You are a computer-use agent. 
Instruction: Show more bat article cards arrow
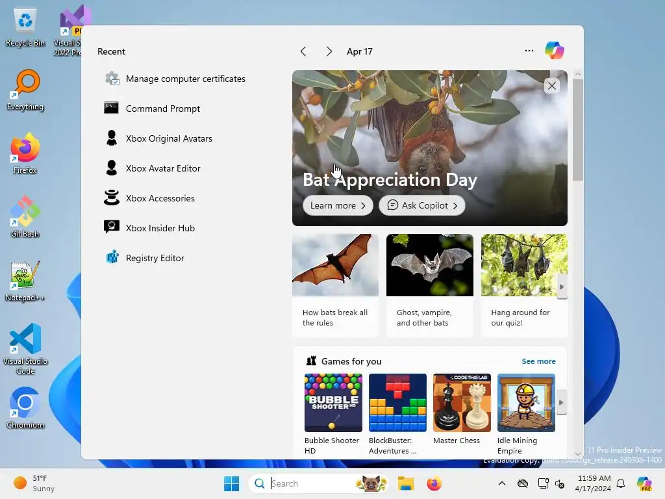[562, 287]
